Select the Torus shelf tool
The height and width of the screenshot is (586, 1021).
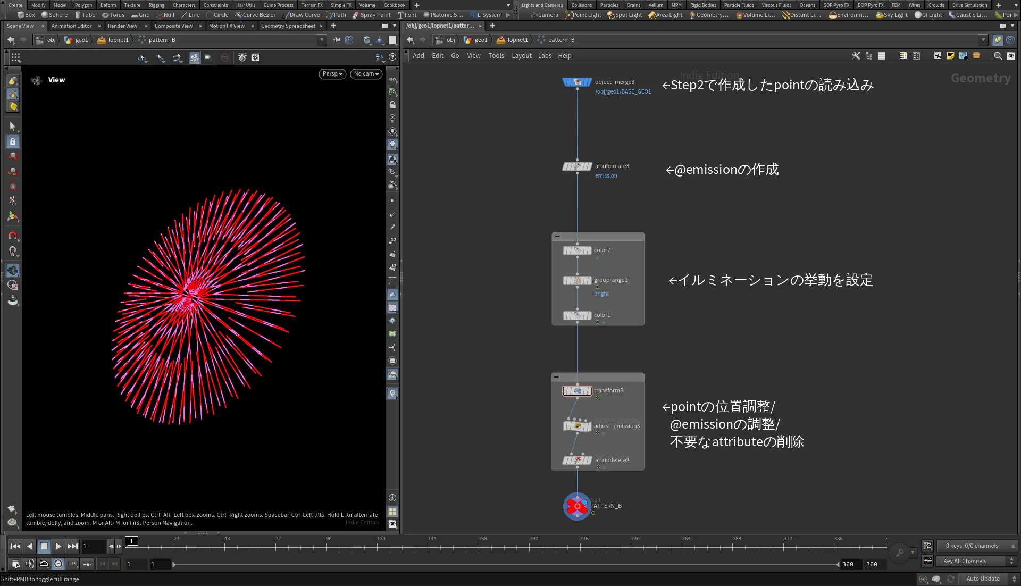pos(113,15)
